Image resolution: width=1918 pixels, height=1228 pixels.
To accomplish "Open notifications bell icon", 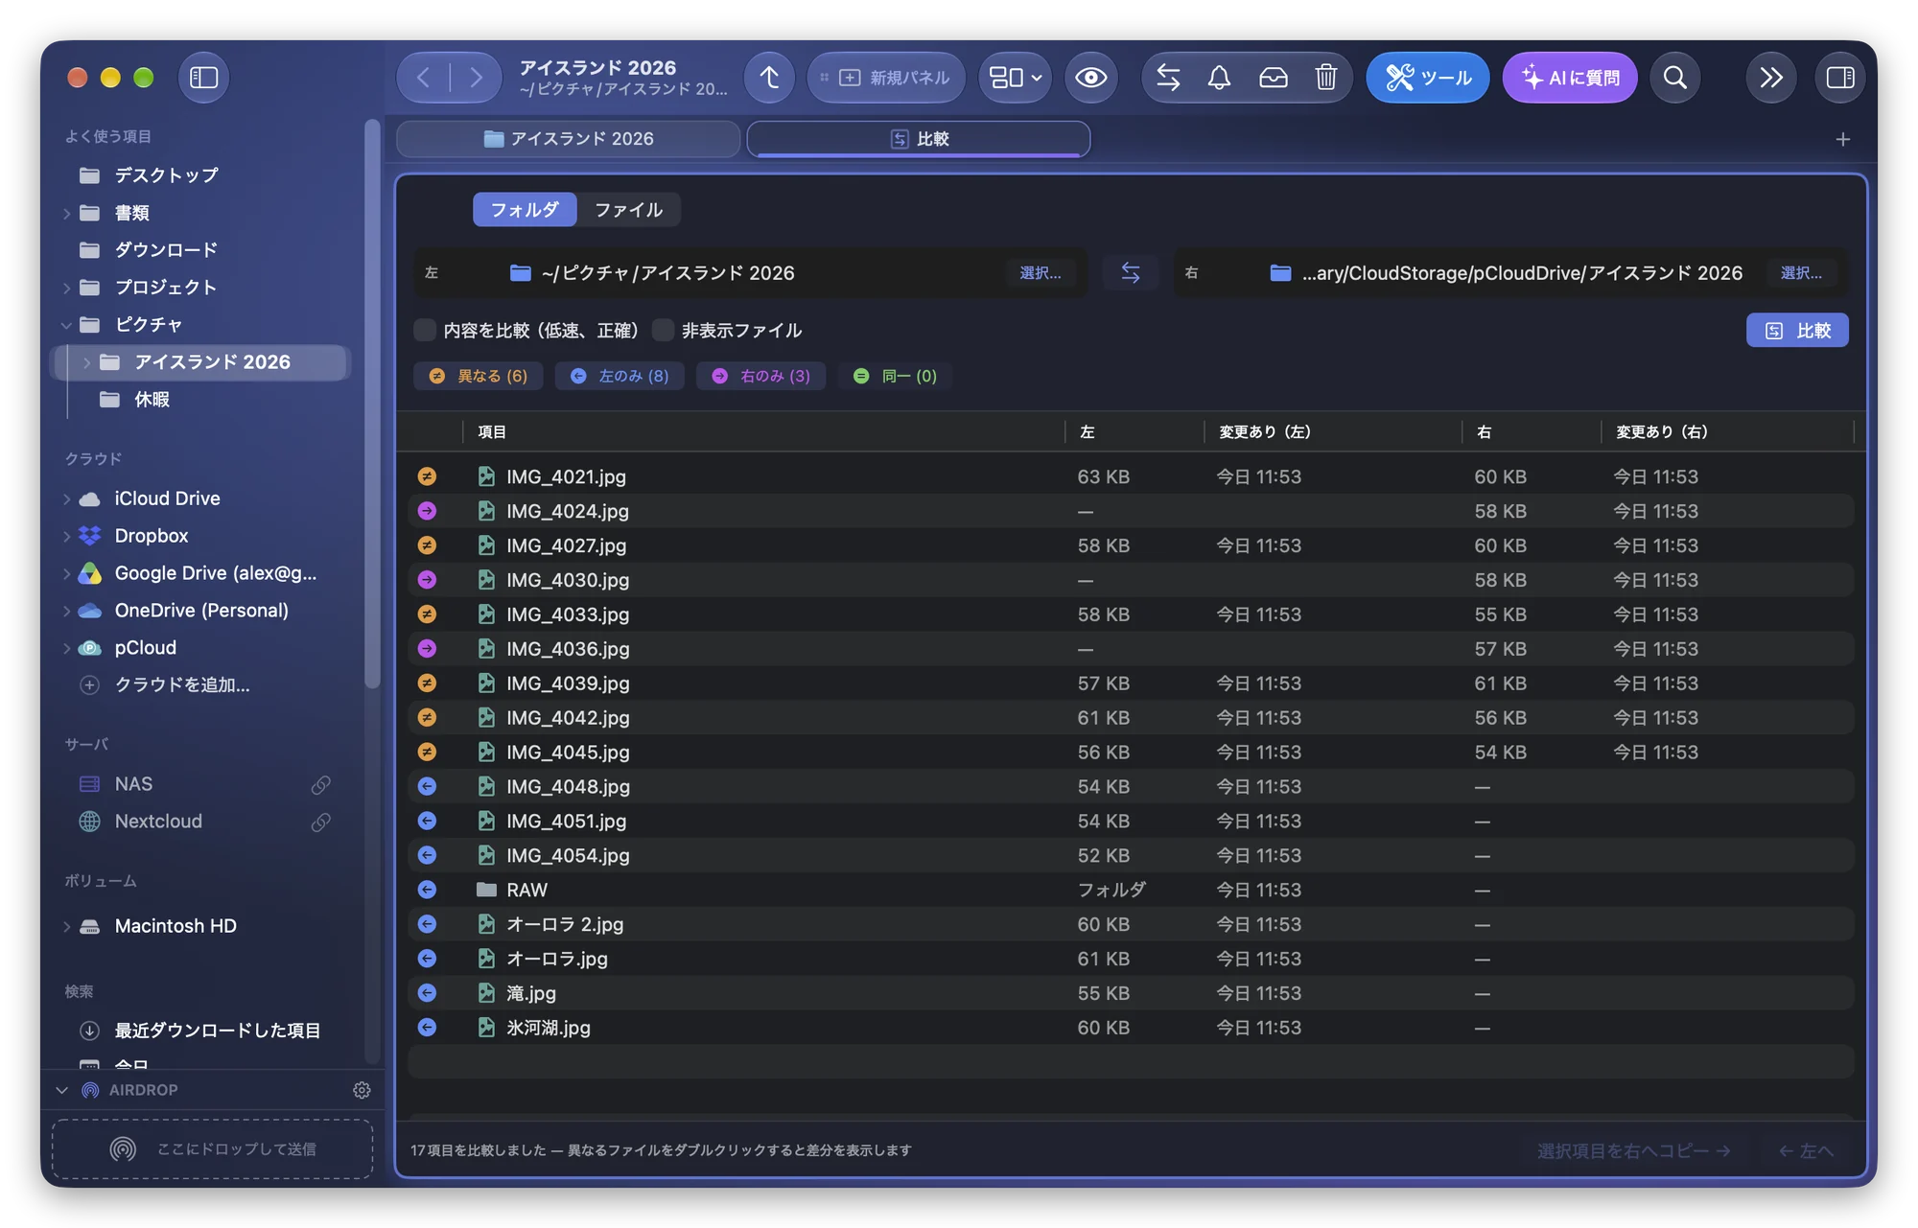I will click(x=1219, y=78).
